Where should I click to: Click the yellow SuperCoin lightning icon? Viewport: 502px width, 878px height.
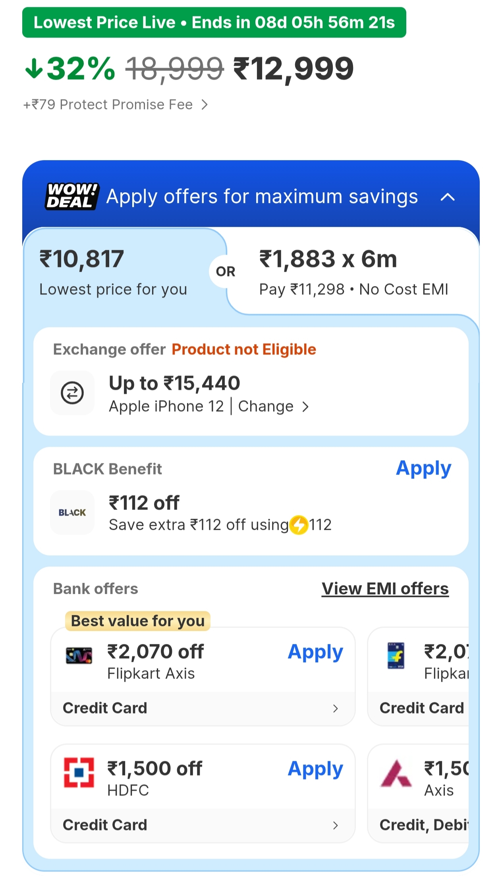pyautogui.click(x=299, y=525)
